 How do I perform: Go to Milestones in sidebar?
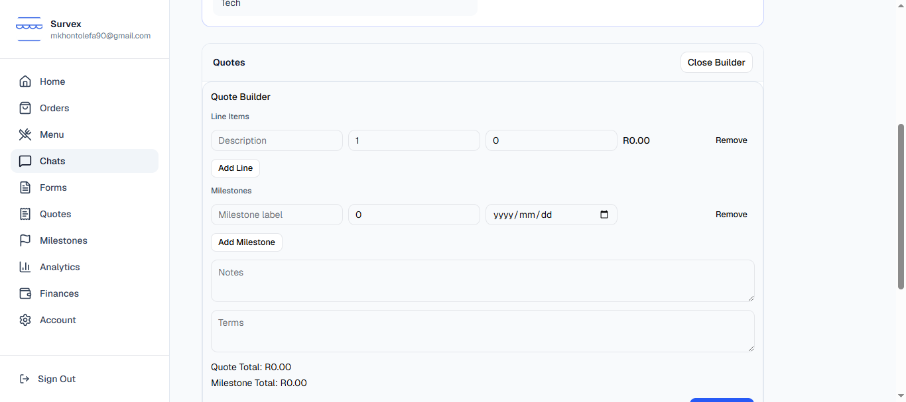[84, 240]
